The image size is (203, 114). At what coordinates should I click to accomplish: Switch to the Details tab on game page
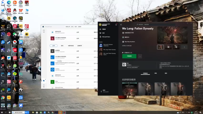click(x=145, y=73)
